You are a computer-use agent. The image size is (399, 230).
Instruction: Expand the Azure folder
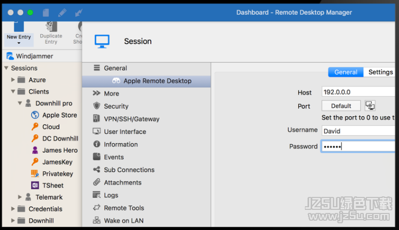[x=13, y=80]
